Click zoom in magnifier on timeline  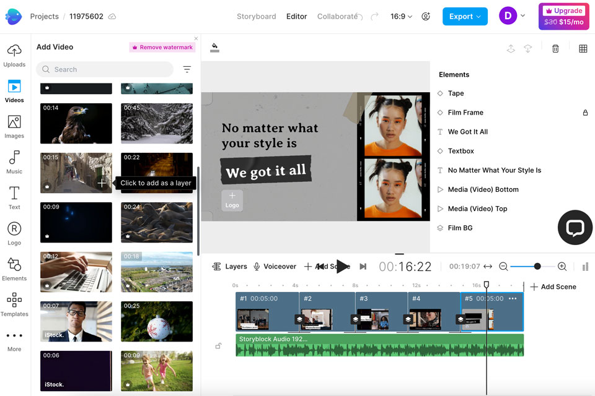point(562,267)
